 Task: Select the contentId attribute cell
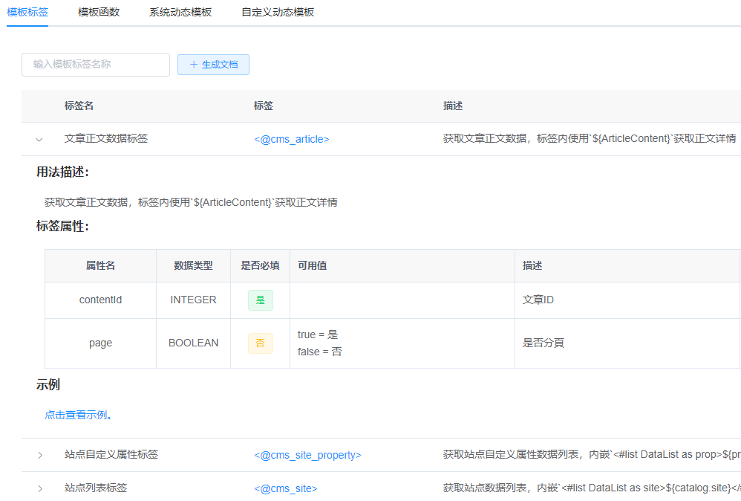tap(100, 300)
